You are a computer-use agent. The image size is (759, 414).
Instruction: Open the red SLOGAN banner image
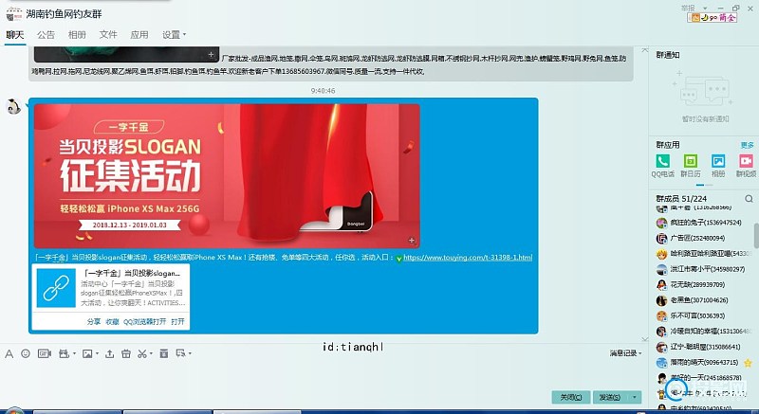[227, 176]
